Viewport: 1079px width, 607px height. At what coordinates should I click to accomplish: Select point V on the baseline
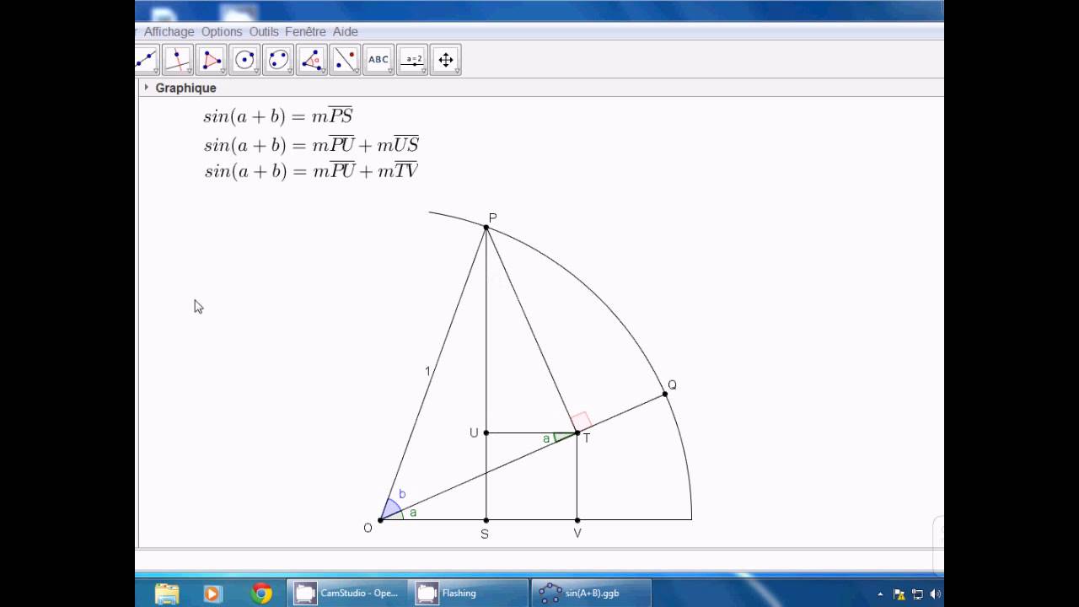577,520
